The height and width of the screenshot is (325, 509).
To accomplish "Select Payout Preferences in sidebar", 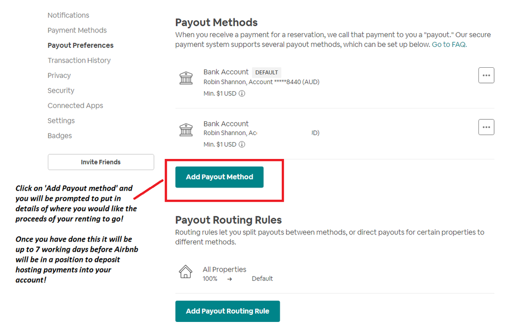I will pos(81,45).
